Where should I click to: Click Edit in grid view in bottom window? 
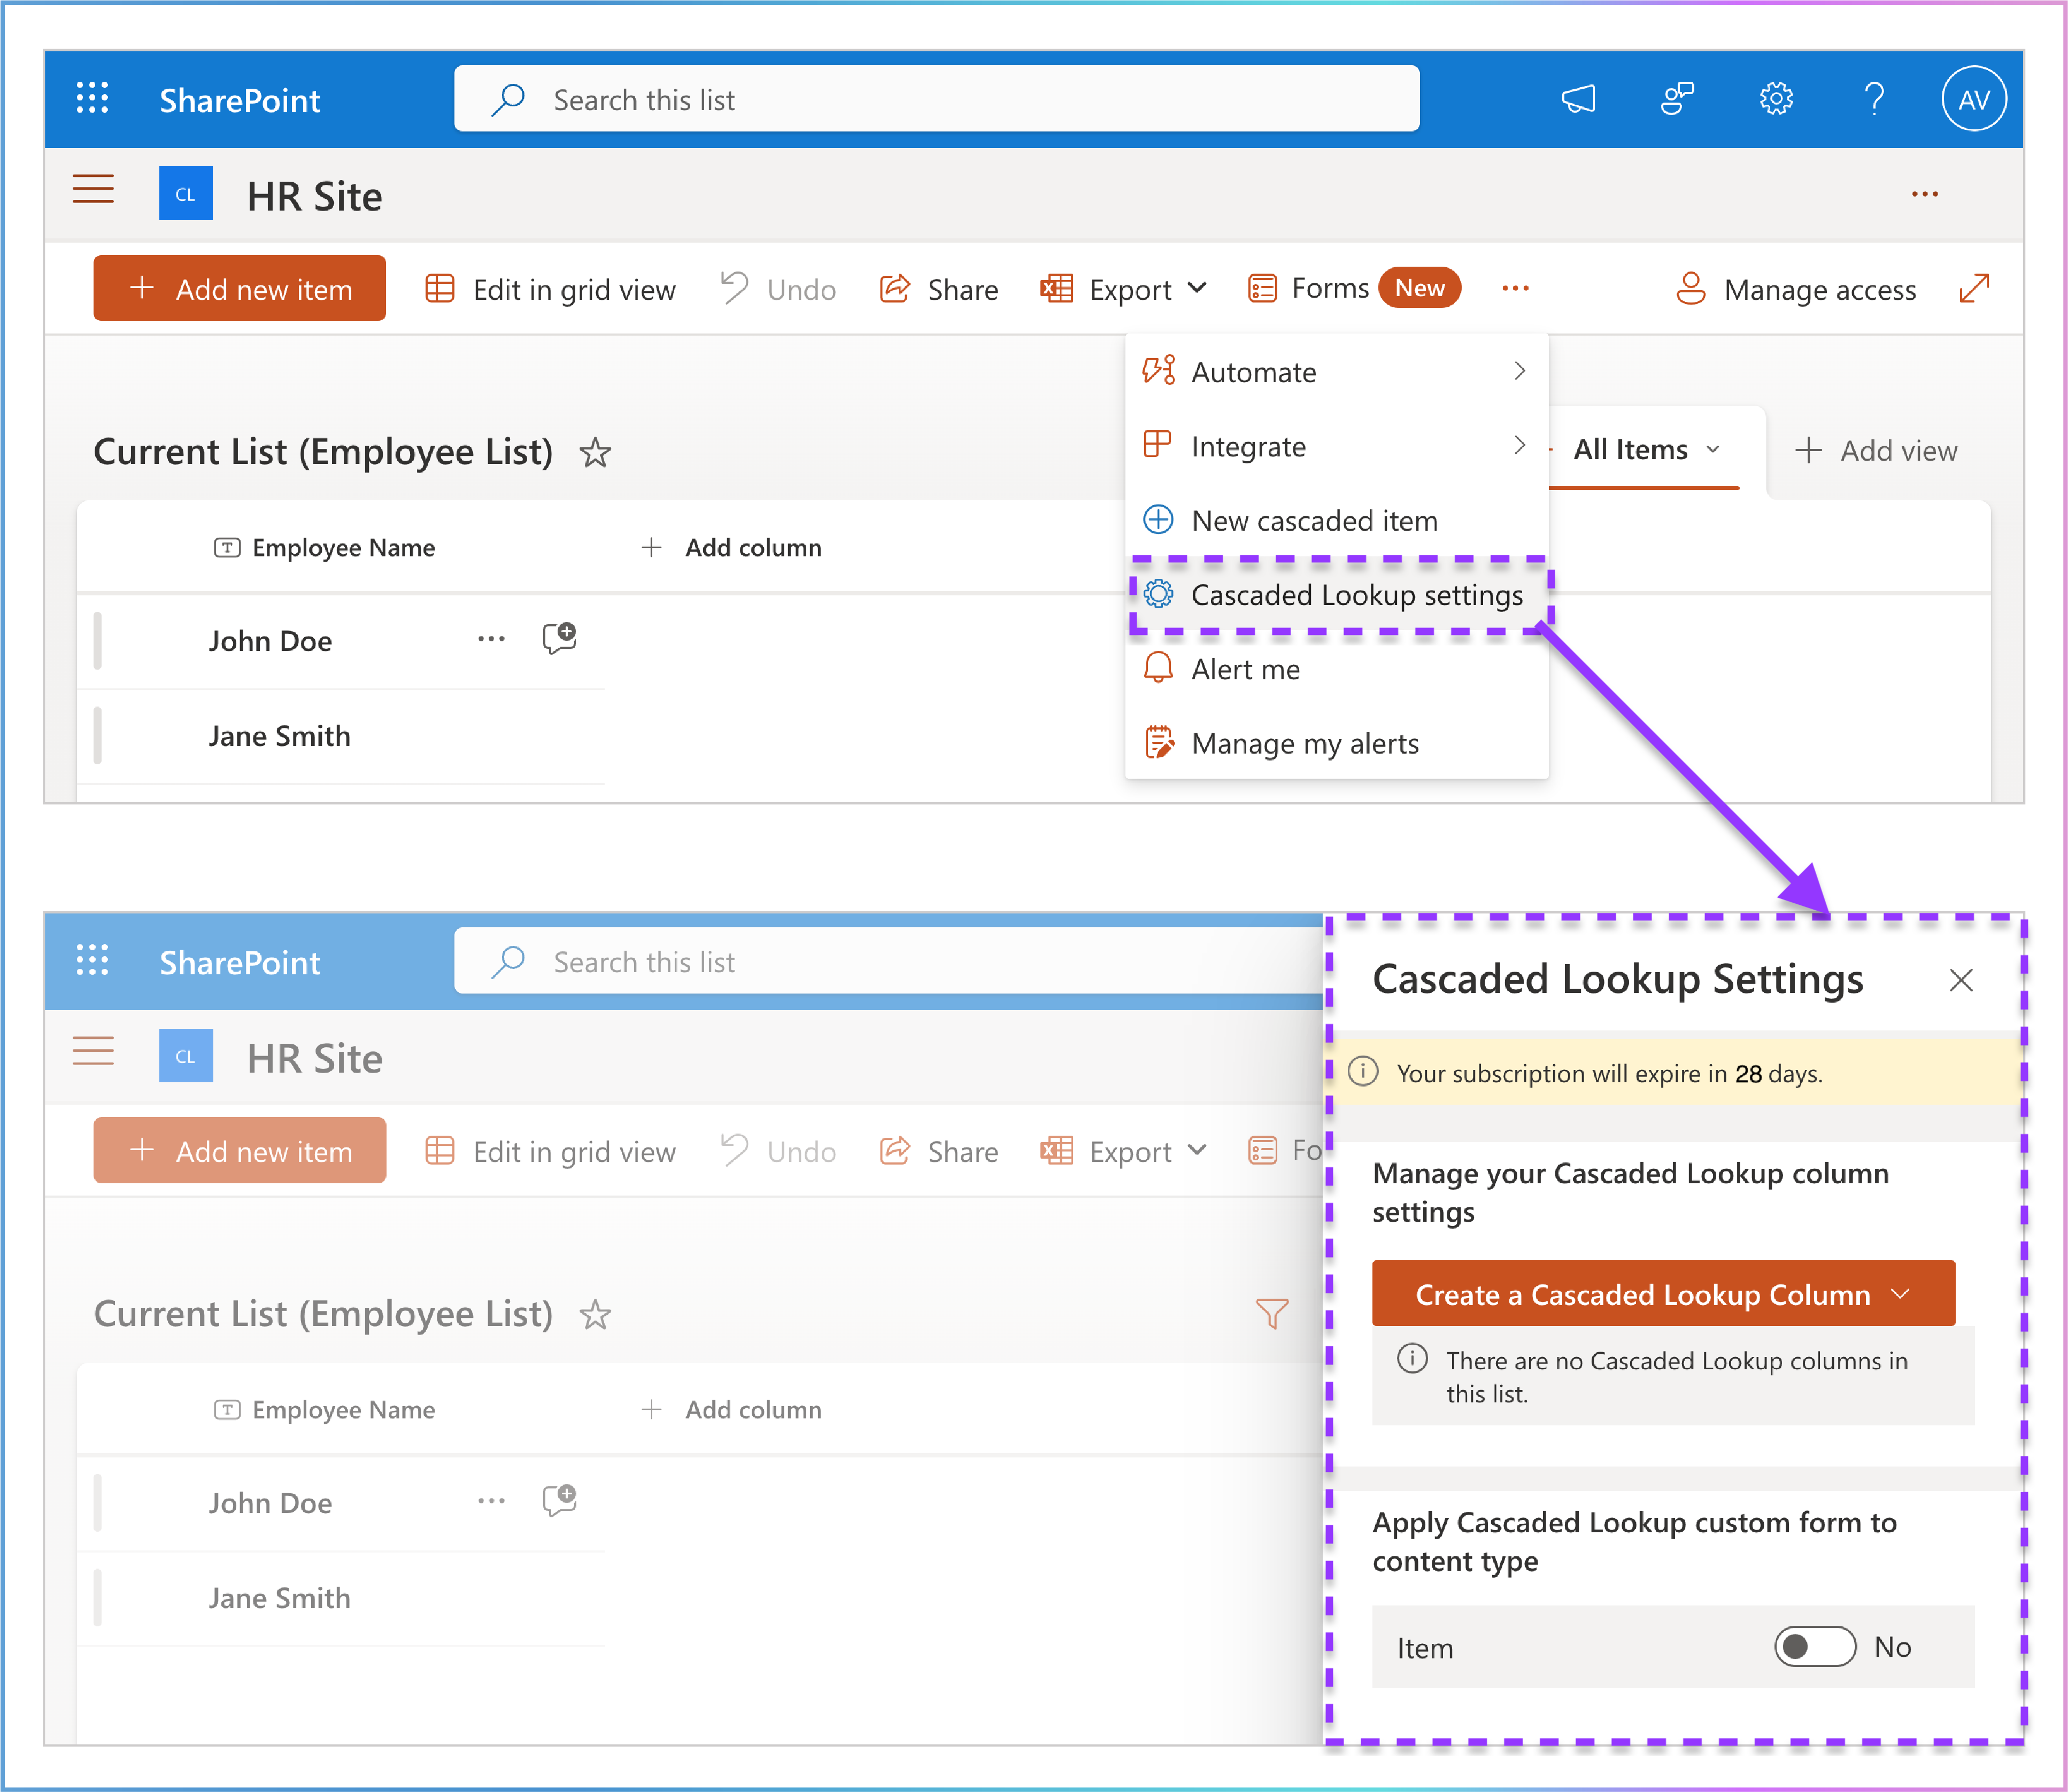pos(550,1151)
